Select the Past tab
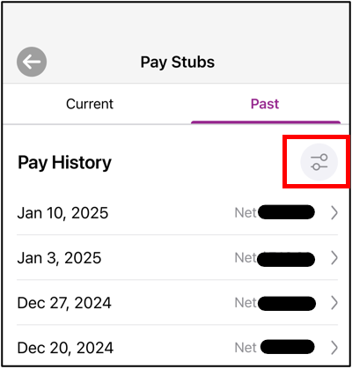The image size is (352, 369). click(265, 104)
